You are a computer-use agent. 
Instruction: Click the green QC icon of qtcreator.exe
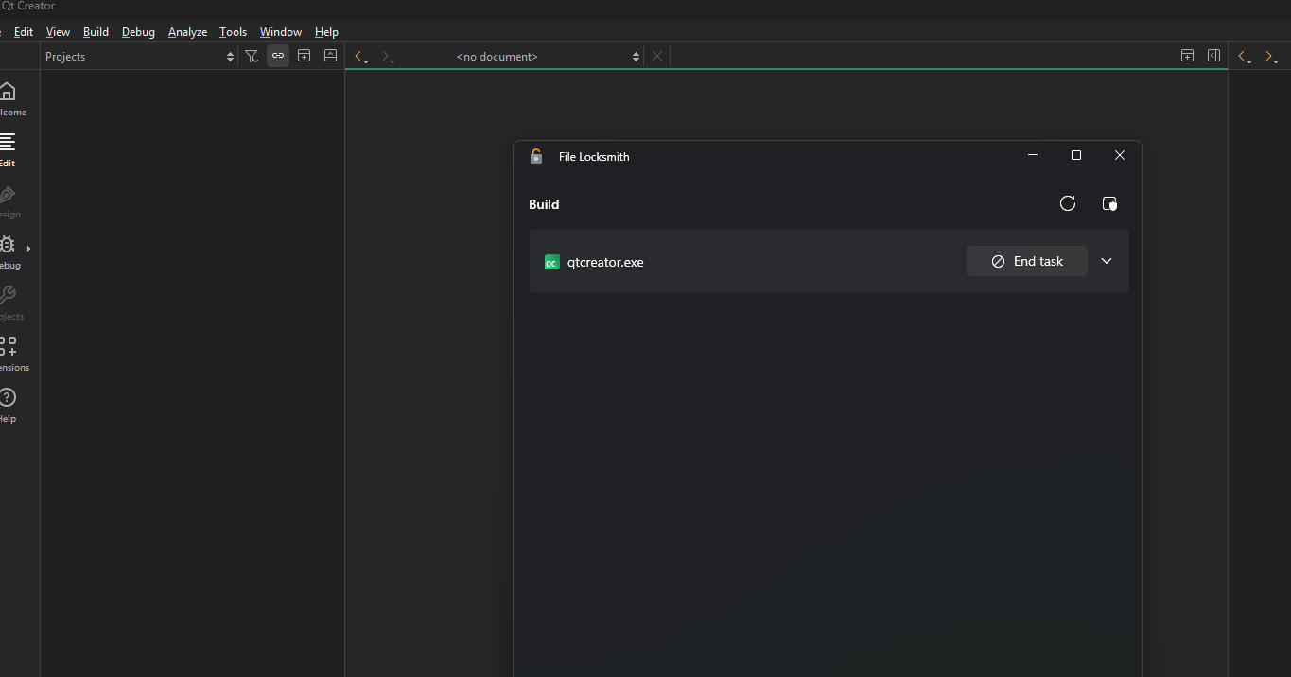click(551, 262)
